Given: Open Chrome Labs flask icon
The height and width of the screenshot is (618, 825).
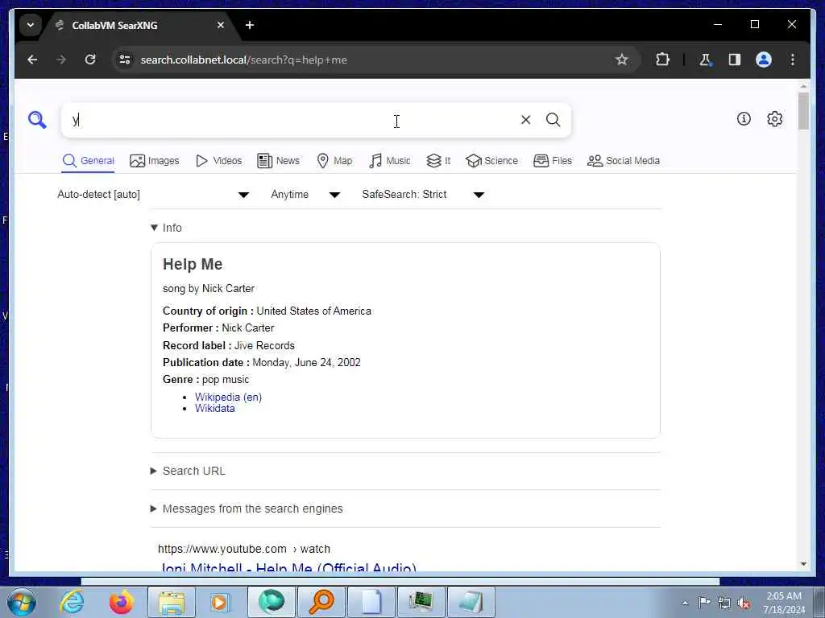Looking at the screenshot, I should [706, 60].
